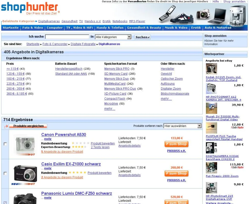Screen dimensions: 249x204
Task: Click the Fuji Finepix 2800 Zoom thumbnail
Action: [211, 168]
